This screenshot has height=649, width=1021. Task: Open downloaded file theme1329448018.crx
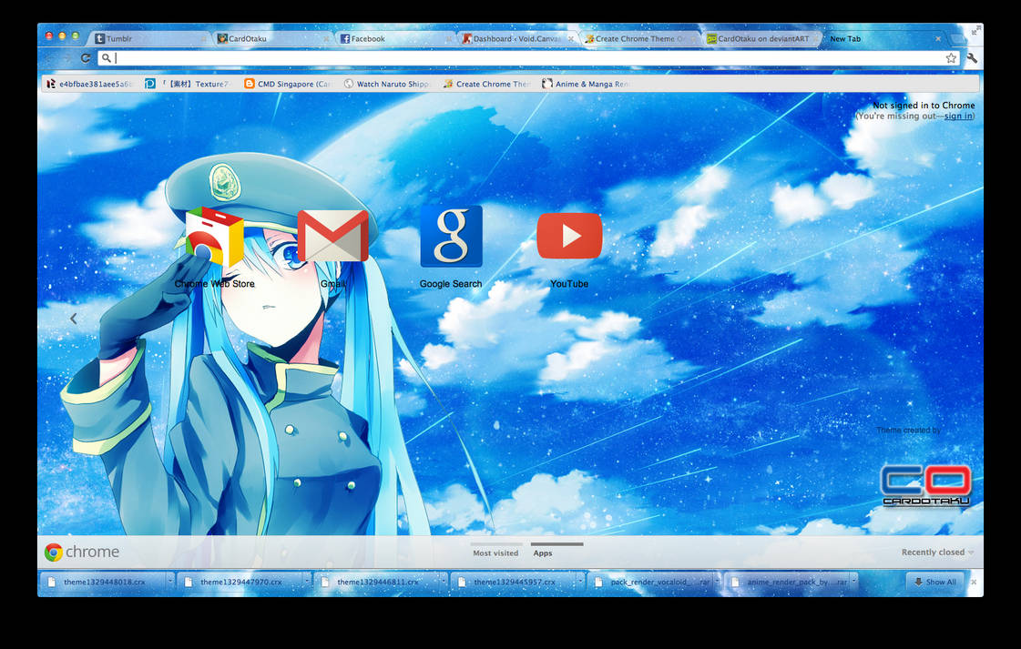pyautogui.click(x=104, y=582)
